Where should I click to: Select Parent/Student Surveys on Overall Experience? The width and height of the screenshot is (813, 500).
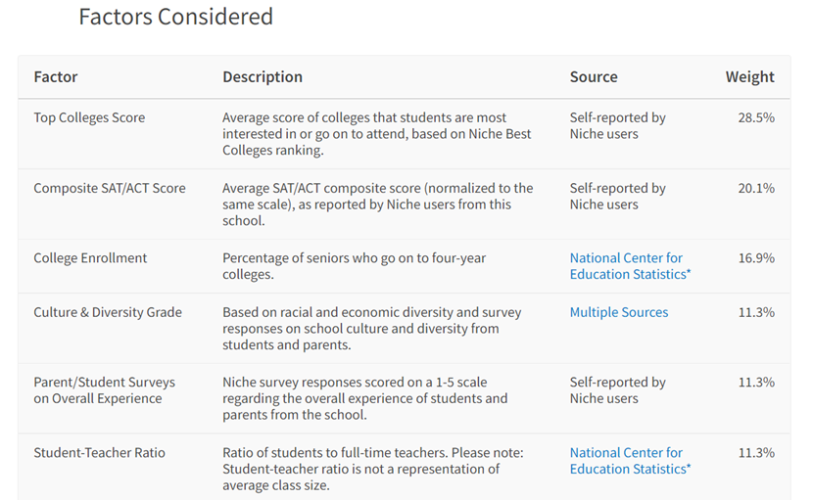[x=104, y=390]
